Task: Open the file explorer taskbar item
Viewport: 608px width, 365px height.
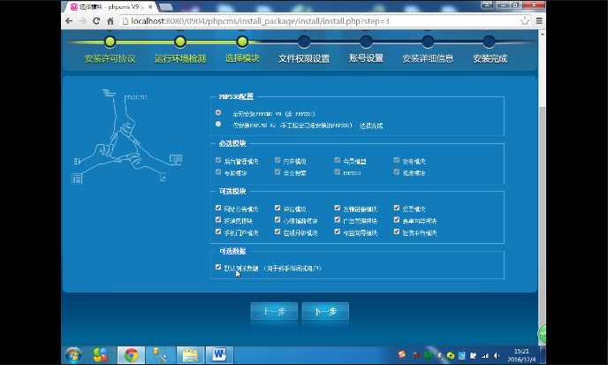Action: [190, 355]
